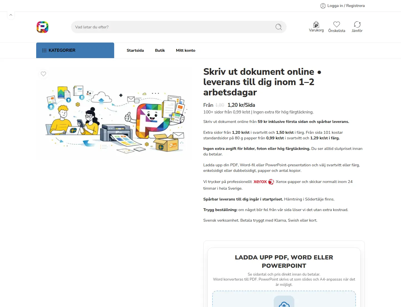
Task: Click 'Spårbar leverans till dig ingår i startpriset.'
Action: [243, 199]
